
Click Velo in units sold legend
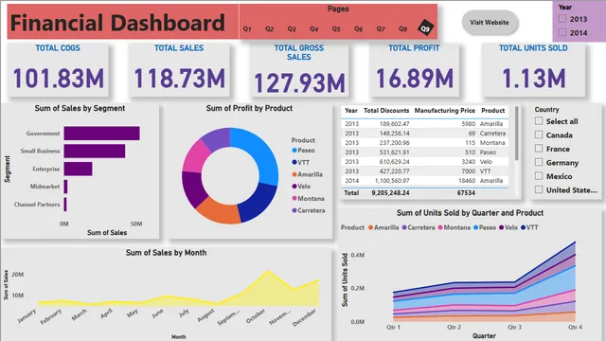pos(508,227)
